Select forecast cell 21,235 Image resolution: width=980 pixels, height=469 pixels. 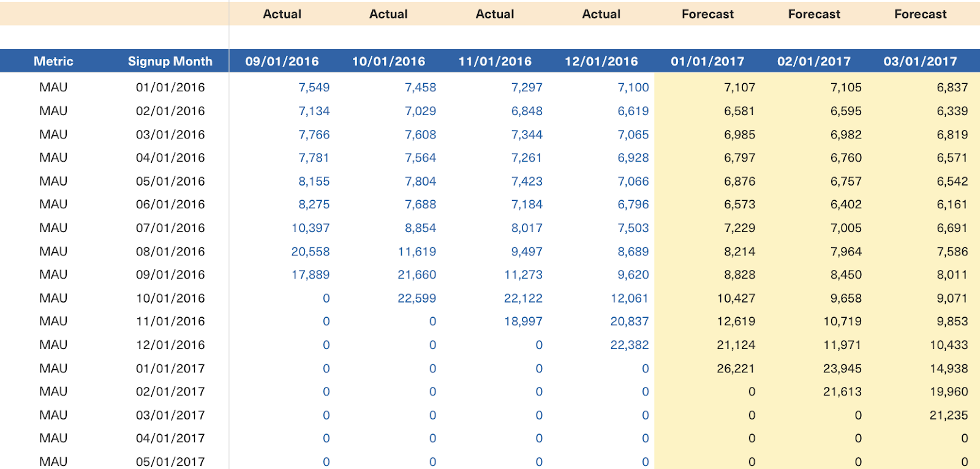click(x=949, y=416)
